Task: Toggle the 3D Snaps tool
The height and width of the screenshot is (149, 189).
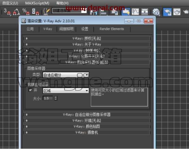Action: [x=7, y=12]
